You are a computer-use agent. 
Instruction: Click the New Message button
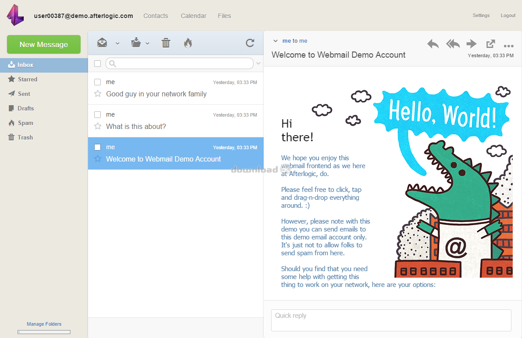(x=44, y=44)
